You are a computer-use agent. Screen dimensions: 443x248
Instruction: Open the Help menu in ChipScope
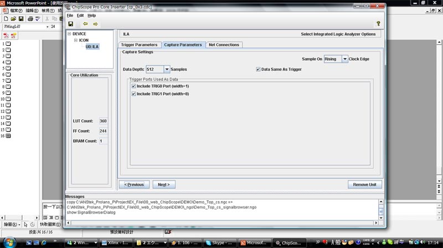[x=91, y=15]
